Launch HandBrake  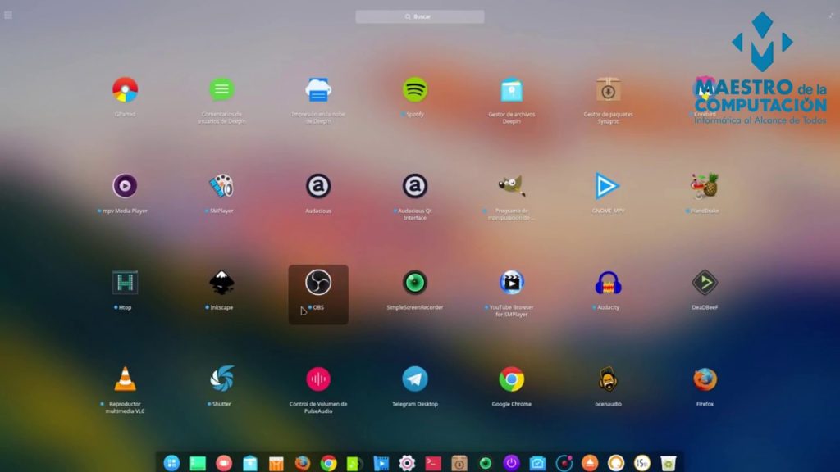coord(705,187)
